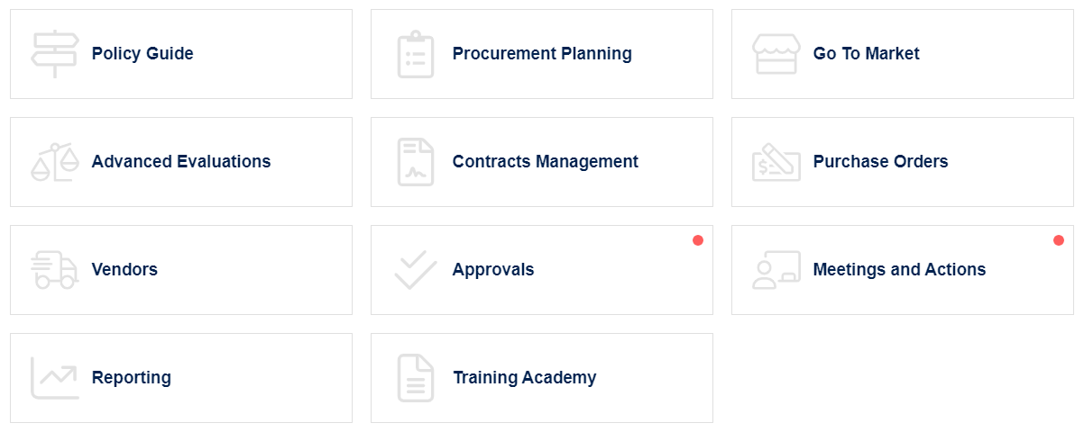Click the delivery truck Vendors icon
This screenshot has height=432, width=1084.
55,270
